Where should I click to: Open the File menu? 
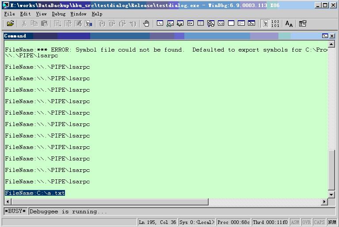[x=10, y=14]
